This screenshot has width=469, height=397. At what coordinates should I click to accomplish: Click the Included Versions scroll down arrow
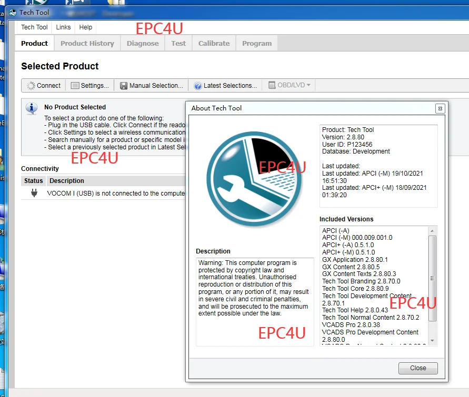pos(432,341)
